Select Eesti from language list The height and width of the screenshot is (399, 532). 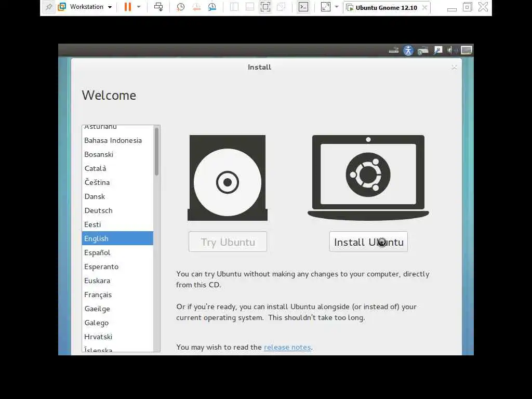(x=118, y=224)
